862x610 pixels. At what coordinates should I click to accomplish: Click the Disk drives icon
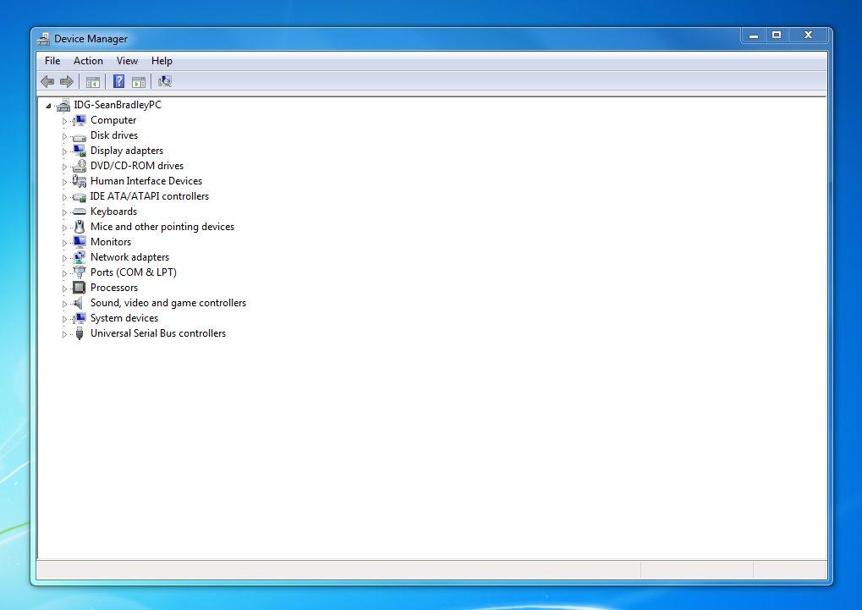click(80, 136)
